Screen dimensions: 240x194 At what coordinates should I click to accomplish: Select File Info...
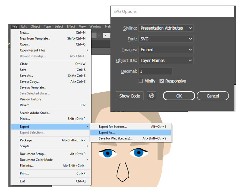(x=51, y=166)
